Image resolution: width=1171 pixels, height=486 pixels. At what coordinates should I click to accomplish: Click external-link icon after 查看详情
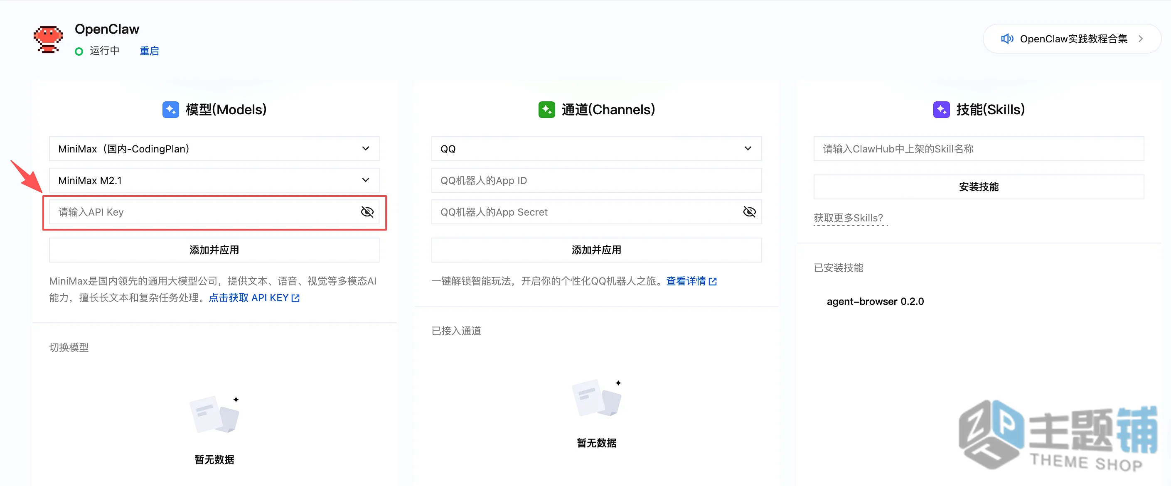[x=713, y=282]
